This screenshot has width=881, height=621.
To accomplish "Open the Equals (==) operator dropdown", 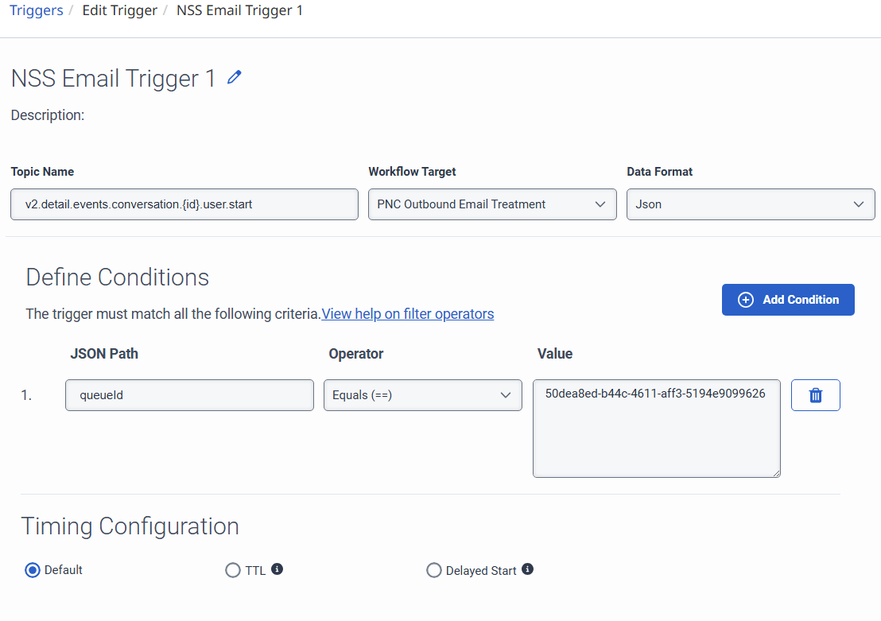I will tap(422, 395).
